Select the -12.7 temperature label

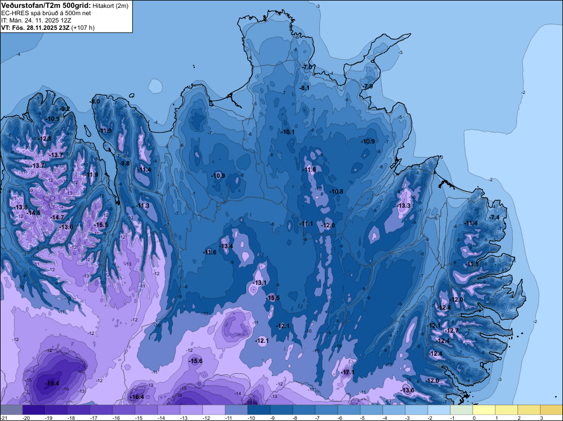(x=452, y=330)
